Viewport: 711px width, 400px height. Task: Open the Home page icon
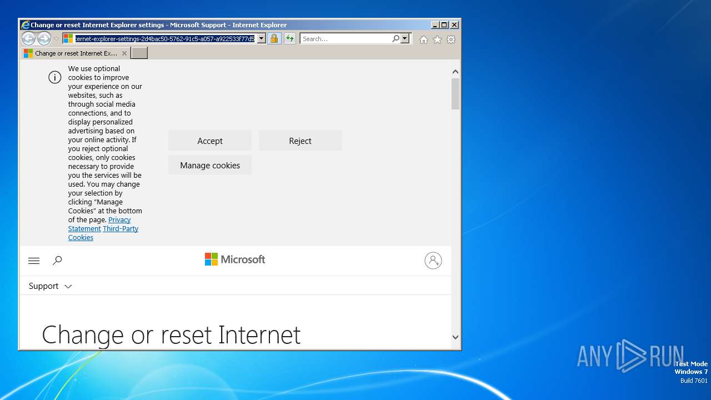pos(424,39)
